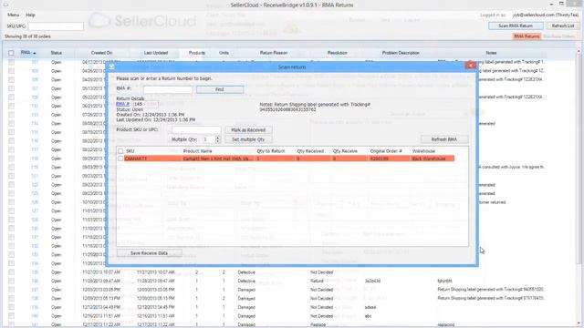Click Not Decided in 12/09/2013 row
This screenshot has width=584, height=328.
pos(321,298)
